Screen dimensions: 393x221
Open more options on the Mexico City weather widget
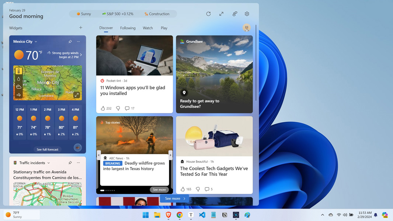point(79,42)
